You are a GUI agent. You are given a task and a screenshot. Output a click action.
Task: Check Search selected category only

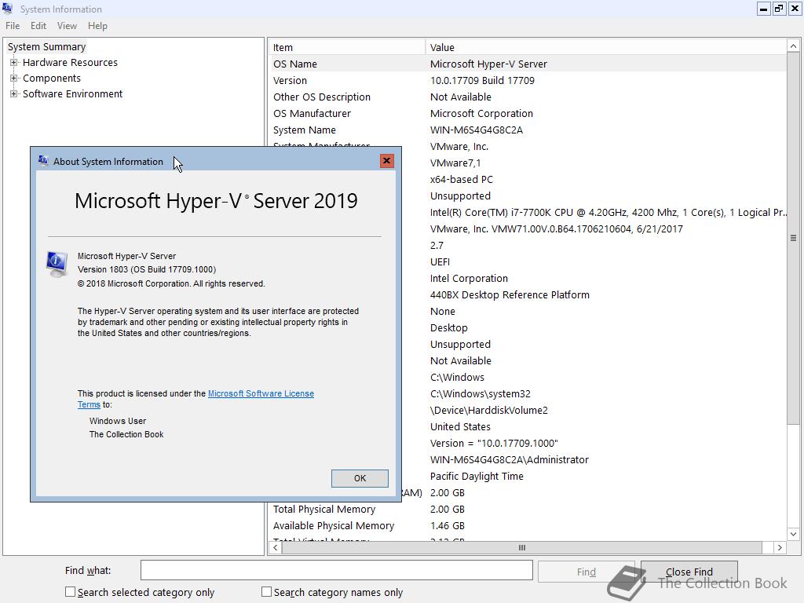[x=70, y=592]
